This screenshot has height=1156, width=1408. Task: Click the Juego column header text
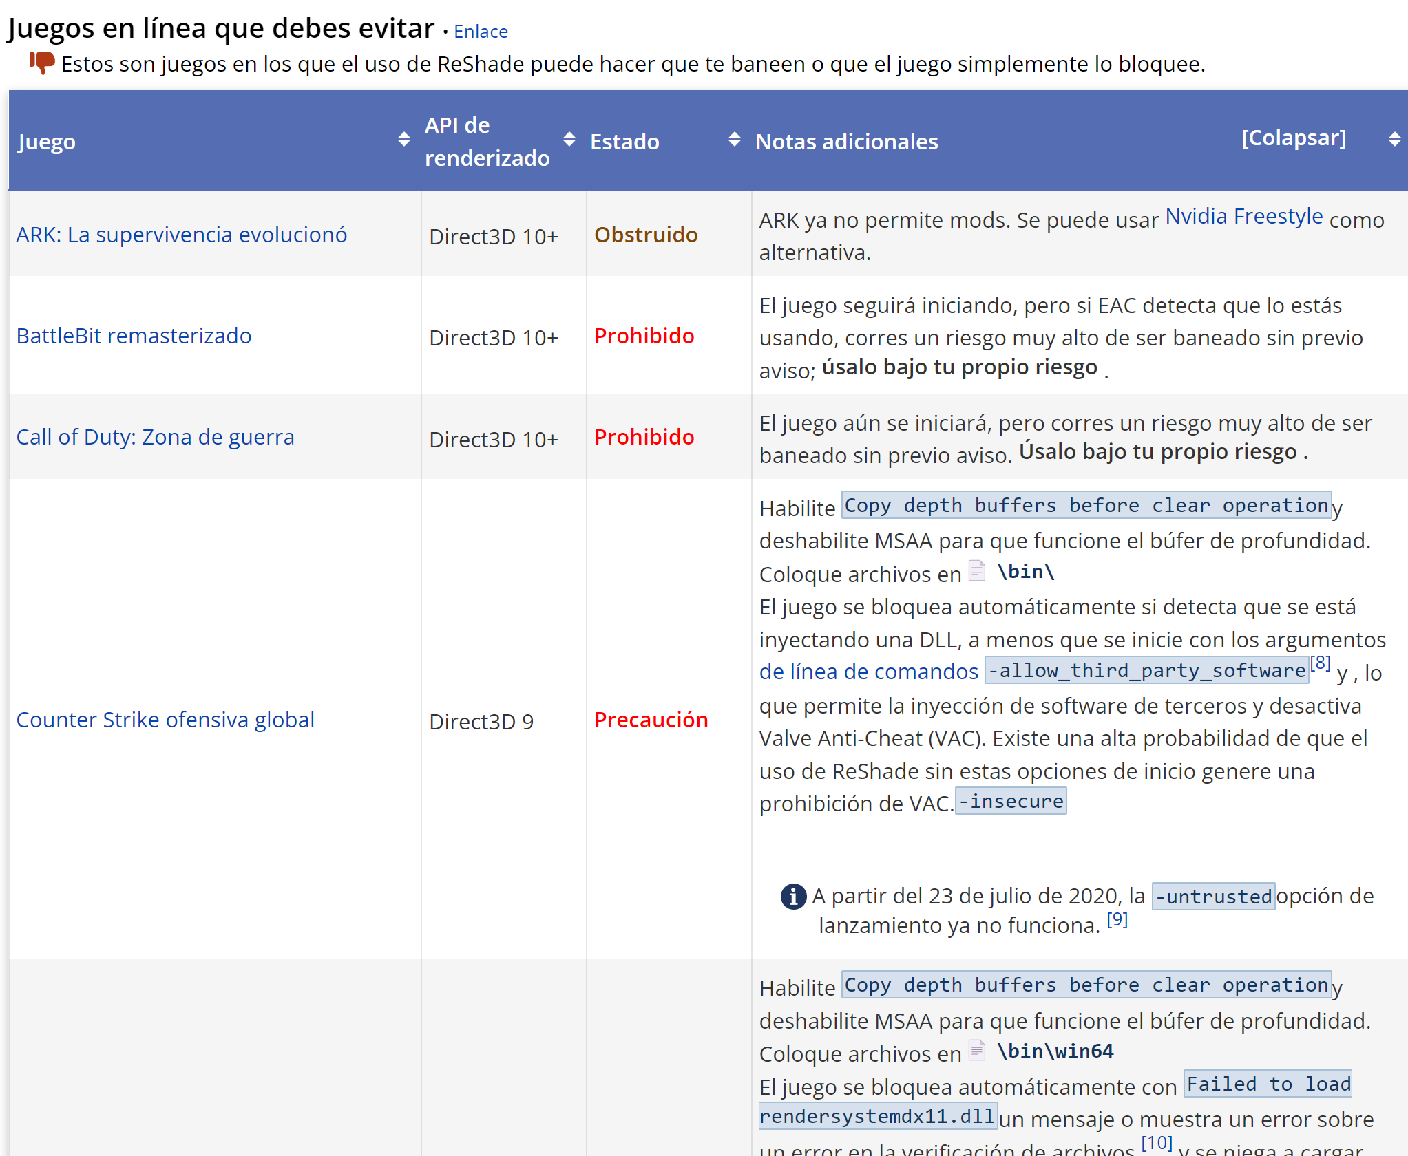(x=47, y=142)
